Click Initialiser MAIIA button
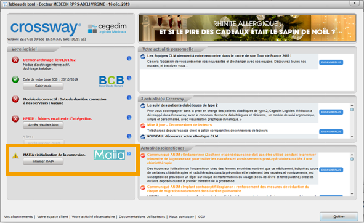Screen dimensions: 364x223 tap(43, 161)
